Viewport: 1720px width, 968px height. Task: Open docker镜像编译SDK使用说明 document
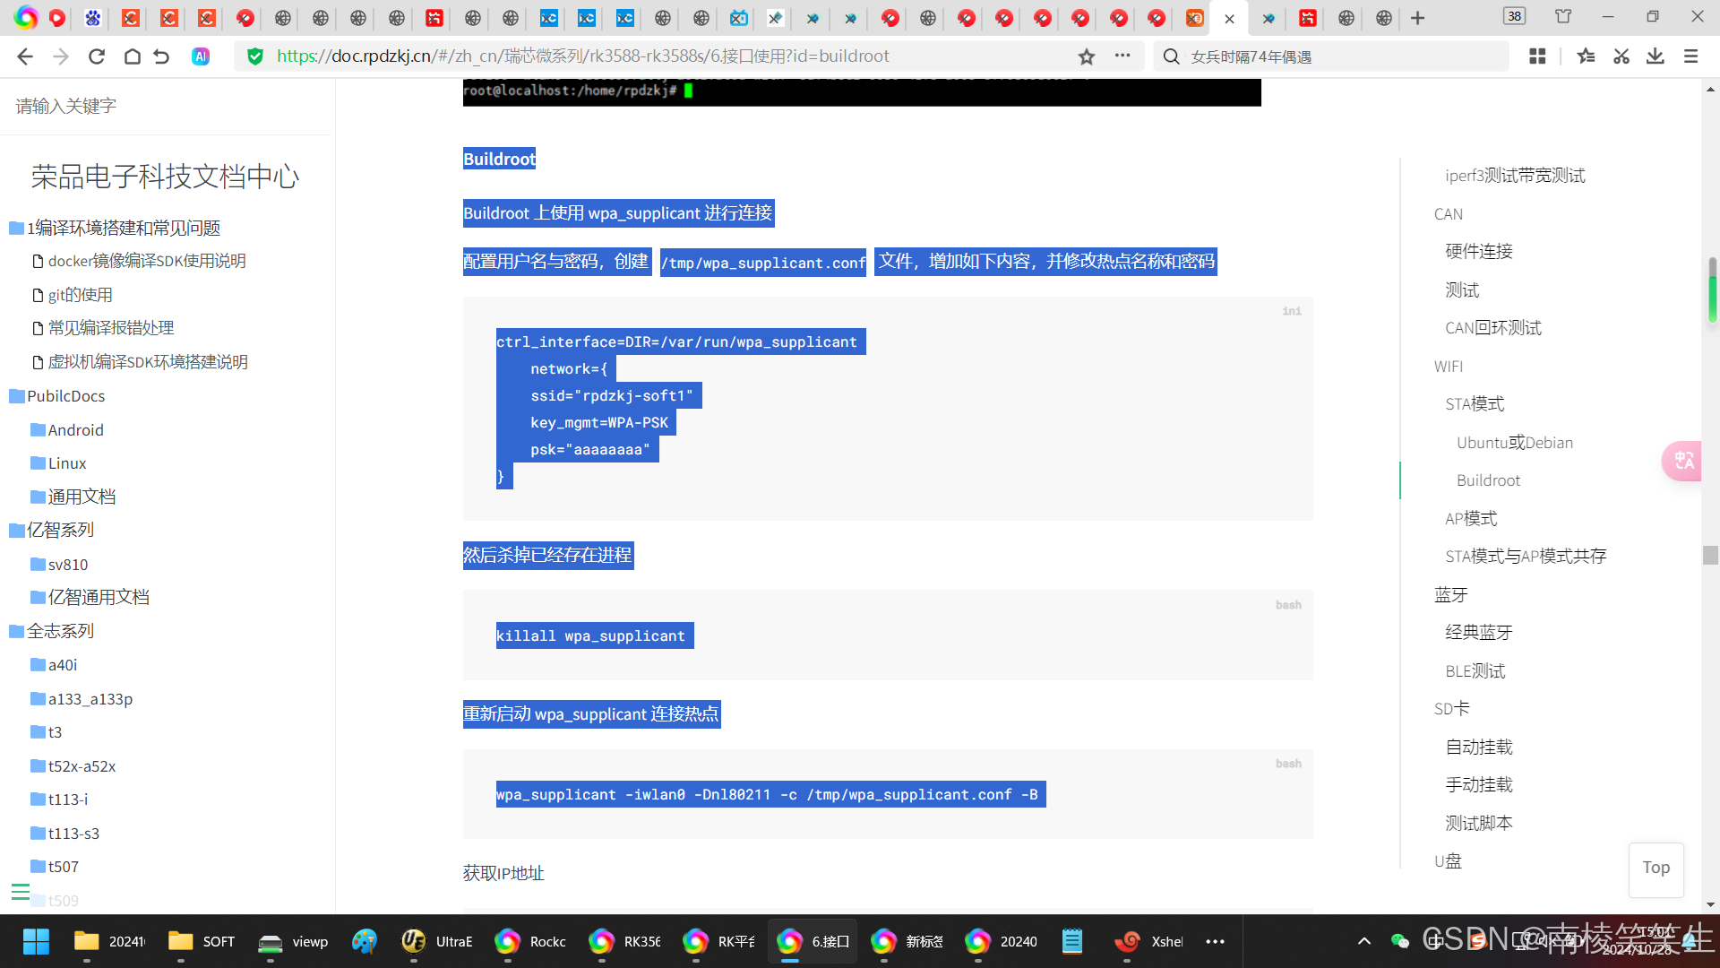click(147, 261)
